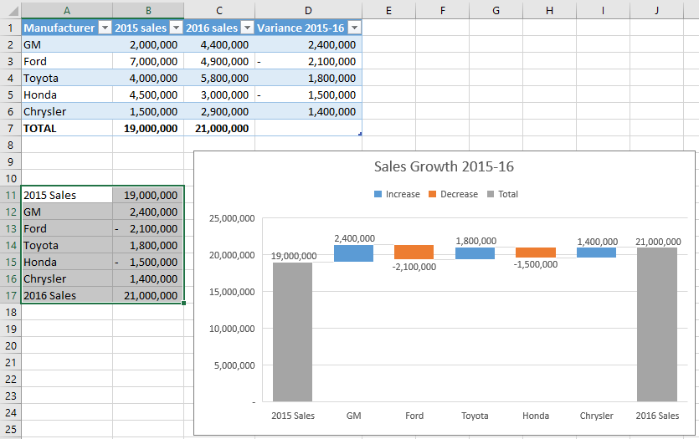This screenshot has height=439, width=699.
Task: Click cell A4 containing Toyota
Action: tap(67, 78)
